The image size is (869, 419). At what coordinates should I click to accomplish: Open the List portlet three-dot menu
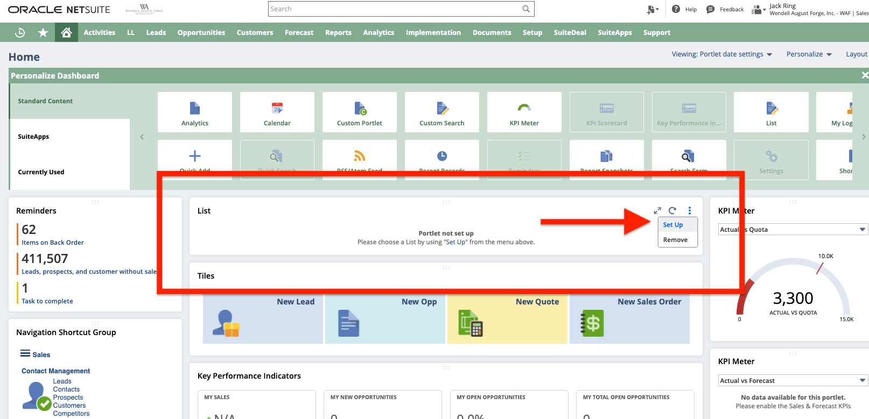click(x=690, y=210)
